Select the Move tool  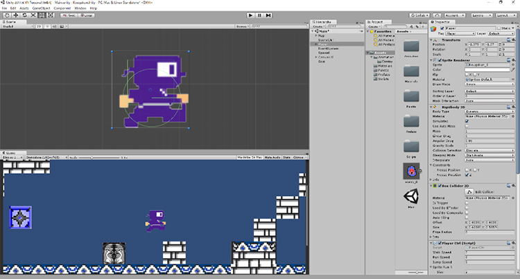tap(15, 15)
